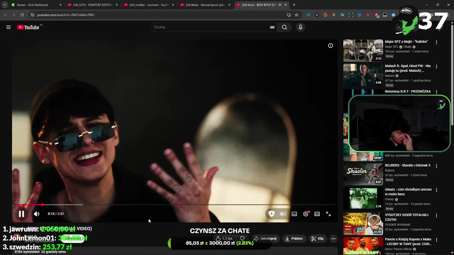The image size is (454, 255).
Task: Dislike the video with thumbs down
Action: click(242, 239)
